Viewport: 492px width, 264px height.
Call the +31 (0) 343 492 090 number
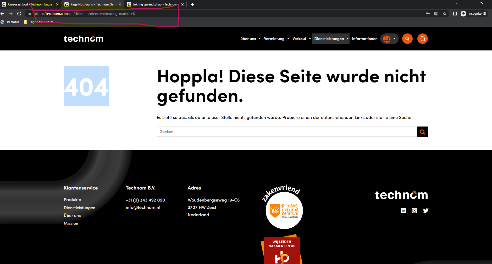click(x=145, y=200)
